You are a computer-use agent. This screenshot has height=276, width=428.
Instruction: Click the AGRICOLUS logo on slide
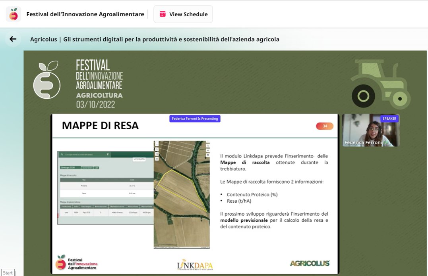coord(310,263)
